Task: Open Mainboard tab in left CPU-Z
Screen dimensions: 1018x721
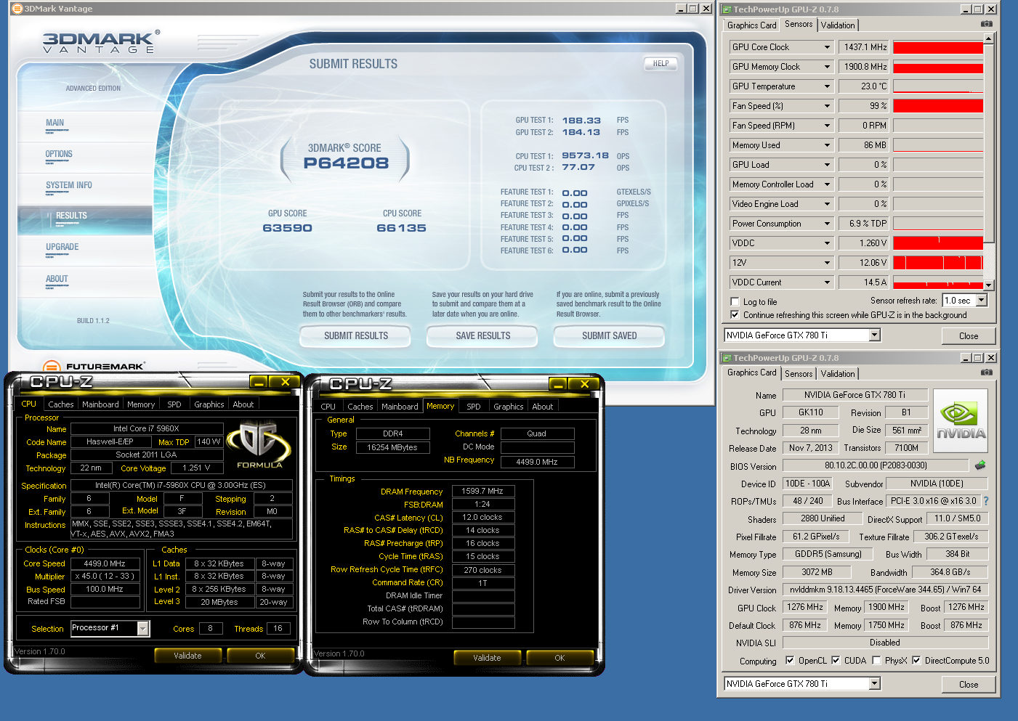Action: (100, 404)
